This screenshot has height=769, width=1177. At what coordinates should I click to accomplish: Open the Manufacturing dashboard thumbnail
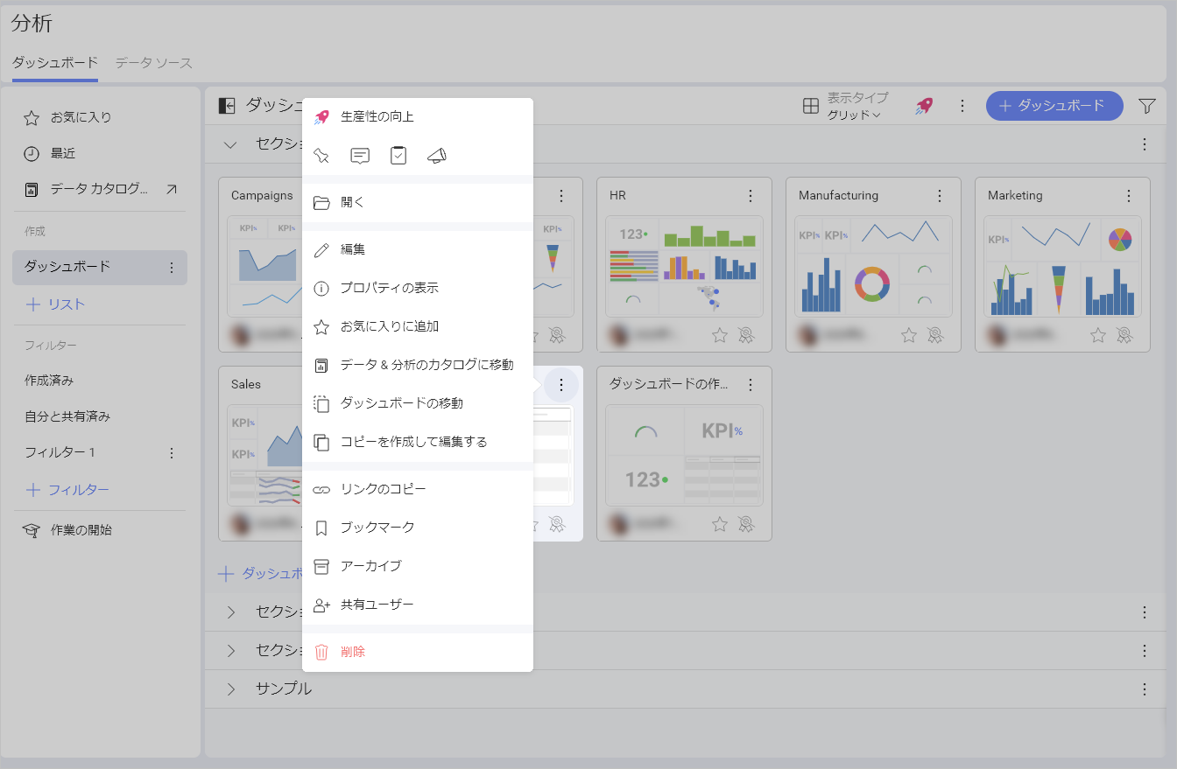(873, 266)
